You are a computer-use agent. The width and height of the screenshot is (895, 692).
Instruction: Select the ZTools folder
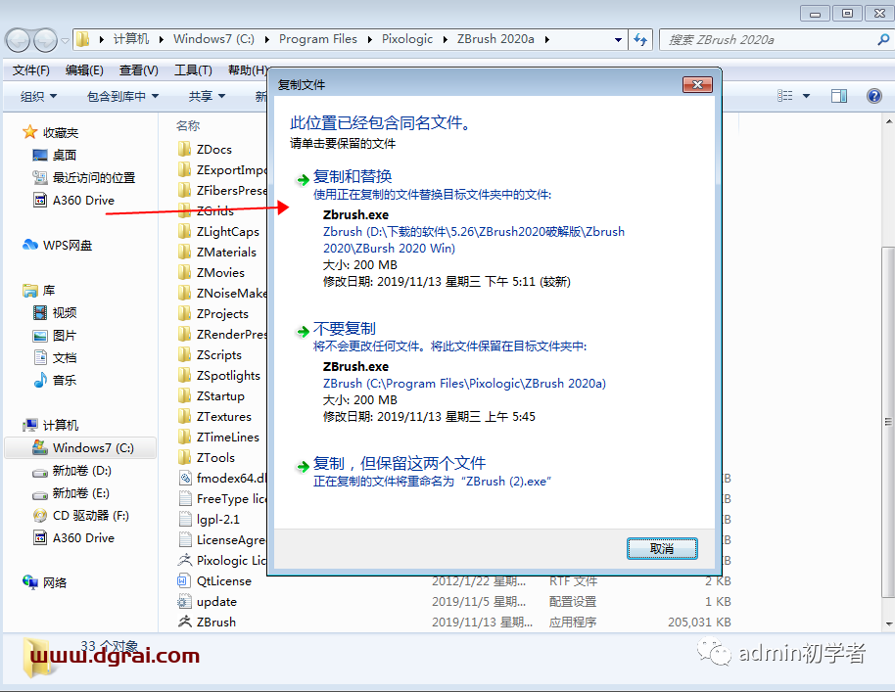215,457
